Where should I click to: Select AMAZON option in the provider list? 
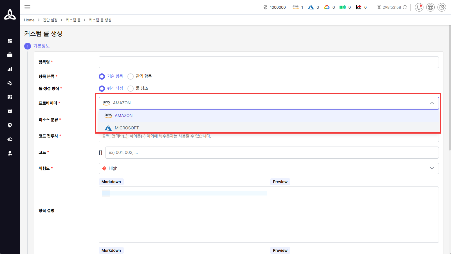[124, 116]
